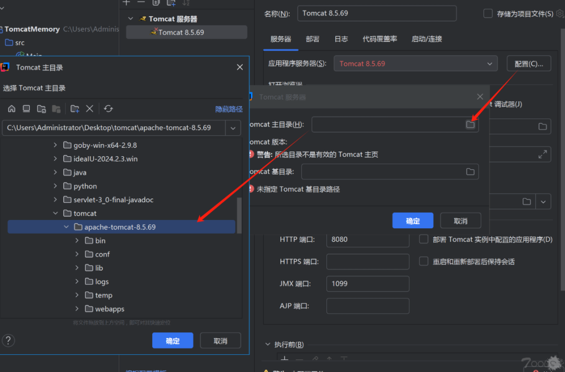
Task: Collapse the apache-tomcat-8.5.69 folder node
Action: (66, 227)
